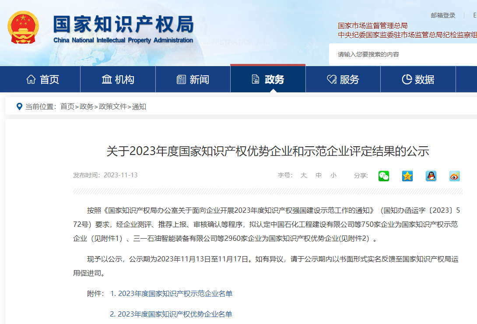This screenshot has width=477, height=324.
Task: Select the 政务 navigation tab
Action: [x=268, y=79]
